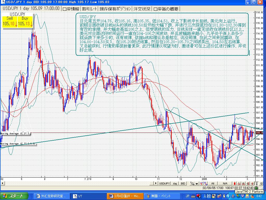Click the Buy 105.13 price button
The height and width of the screenshot is (200, 266).
pos(25,21)
